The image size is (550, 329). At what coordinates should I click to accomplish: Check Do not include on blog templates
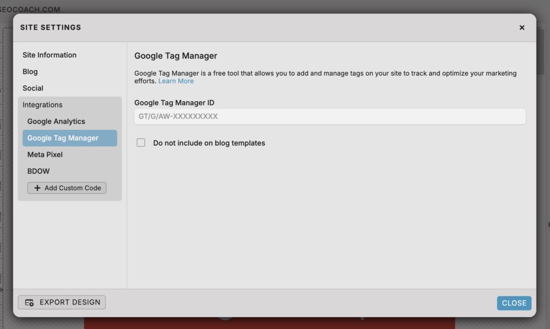pos(141,143)
